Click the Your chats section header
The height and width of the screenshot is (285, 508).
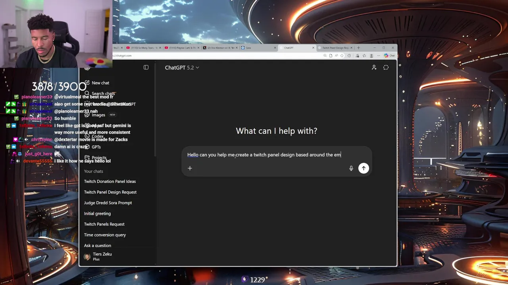tap(94, 171)
